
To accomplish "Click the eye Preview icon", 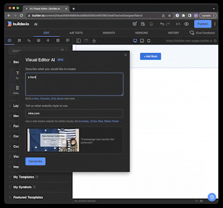I will click(x=187, y=24).
